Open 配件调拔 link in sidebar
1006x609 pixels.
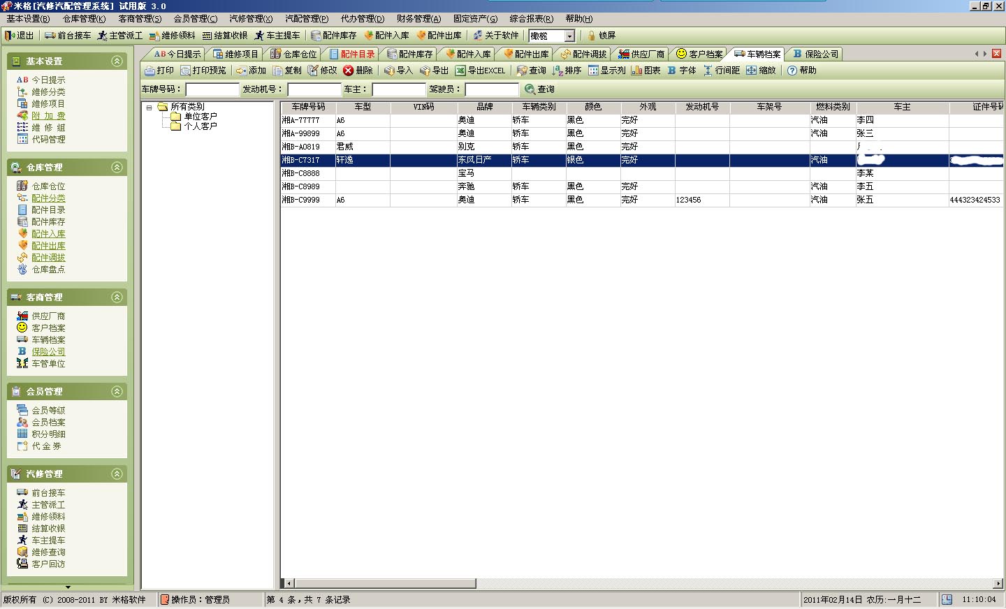tap(48, 258)
